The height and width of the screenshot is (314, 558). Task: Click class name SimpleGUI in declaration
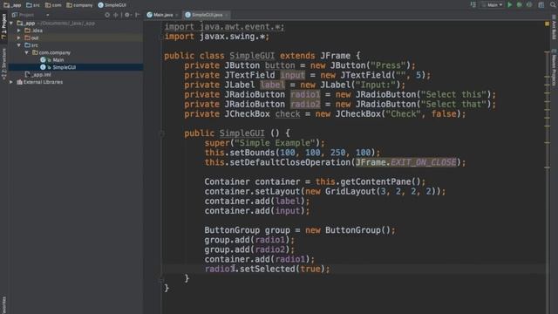click(x=252, y=56)
